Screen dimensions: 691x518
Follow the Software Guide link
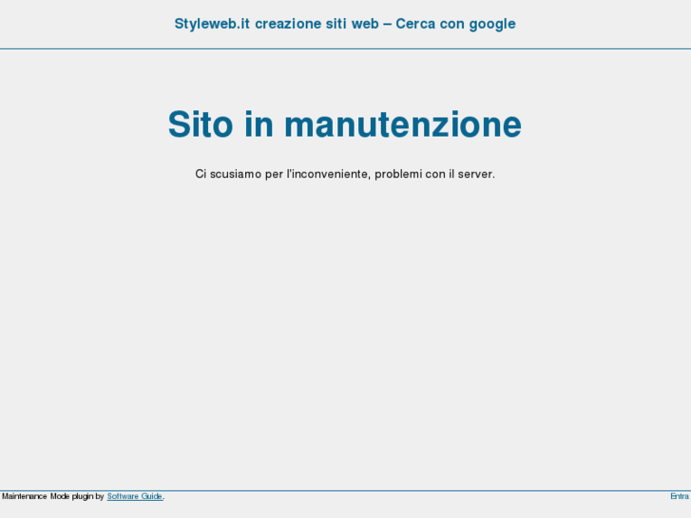pos(135,496)
